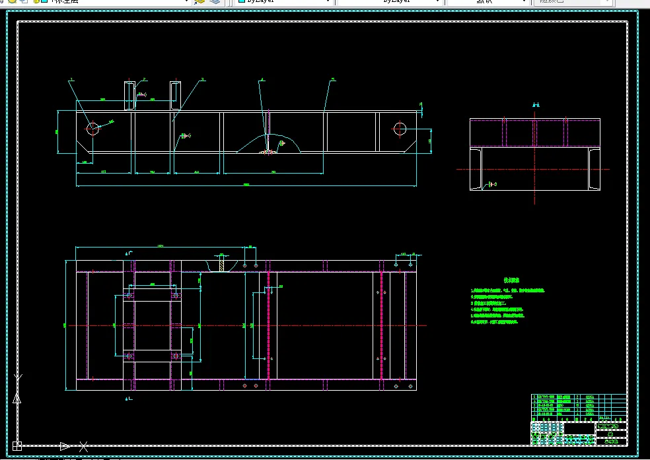Select the weld symbol between the two top lugs
This screenshot has width=650, height=460.
click(x=142, y=95)
